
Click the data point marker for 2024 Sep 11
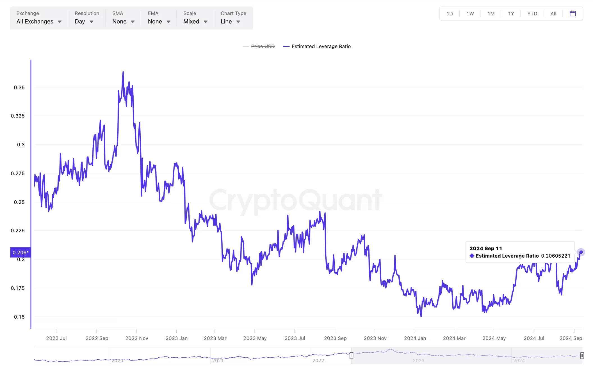[x=581, y=252]
